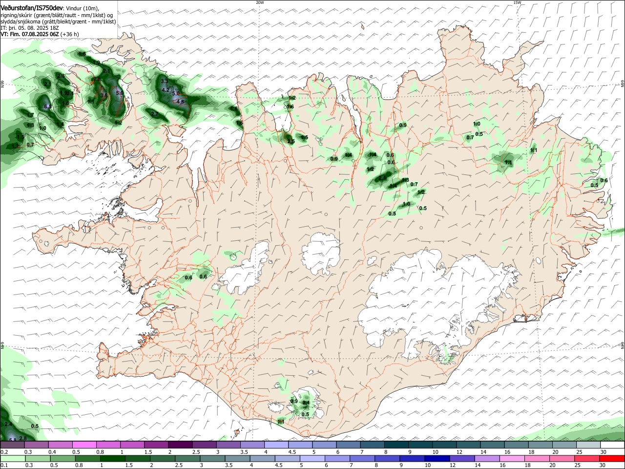This screenshot has width=625, height=469.
Task: Click the '2.4' precipitation value in southwest sea
Action: [8, 424]
